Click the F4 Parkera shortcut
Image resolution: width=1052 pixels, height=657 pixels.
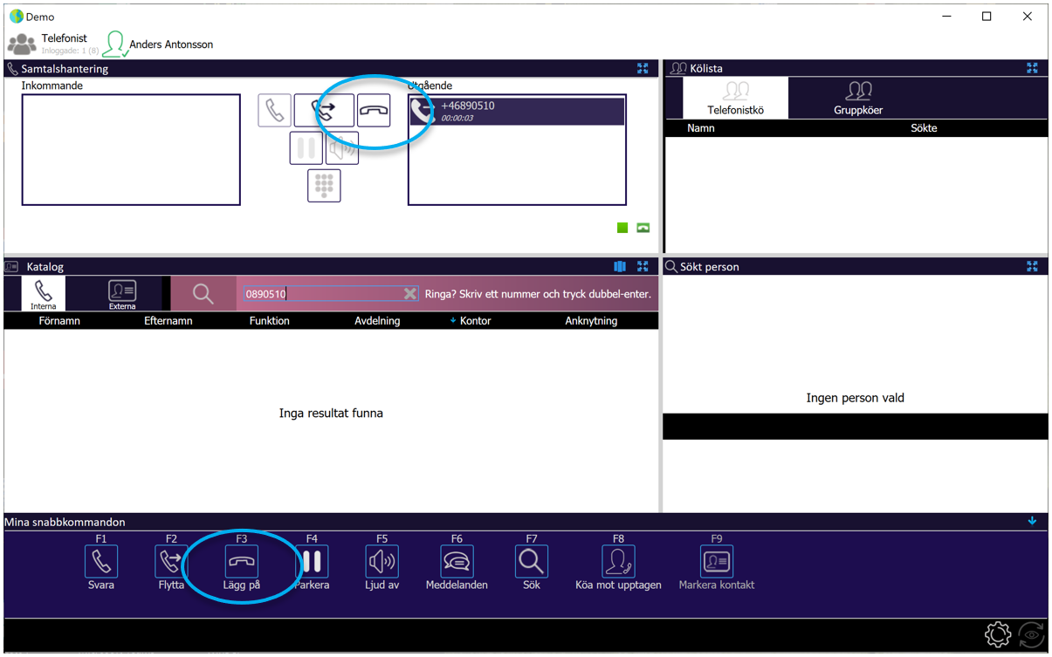click(312, 562)
